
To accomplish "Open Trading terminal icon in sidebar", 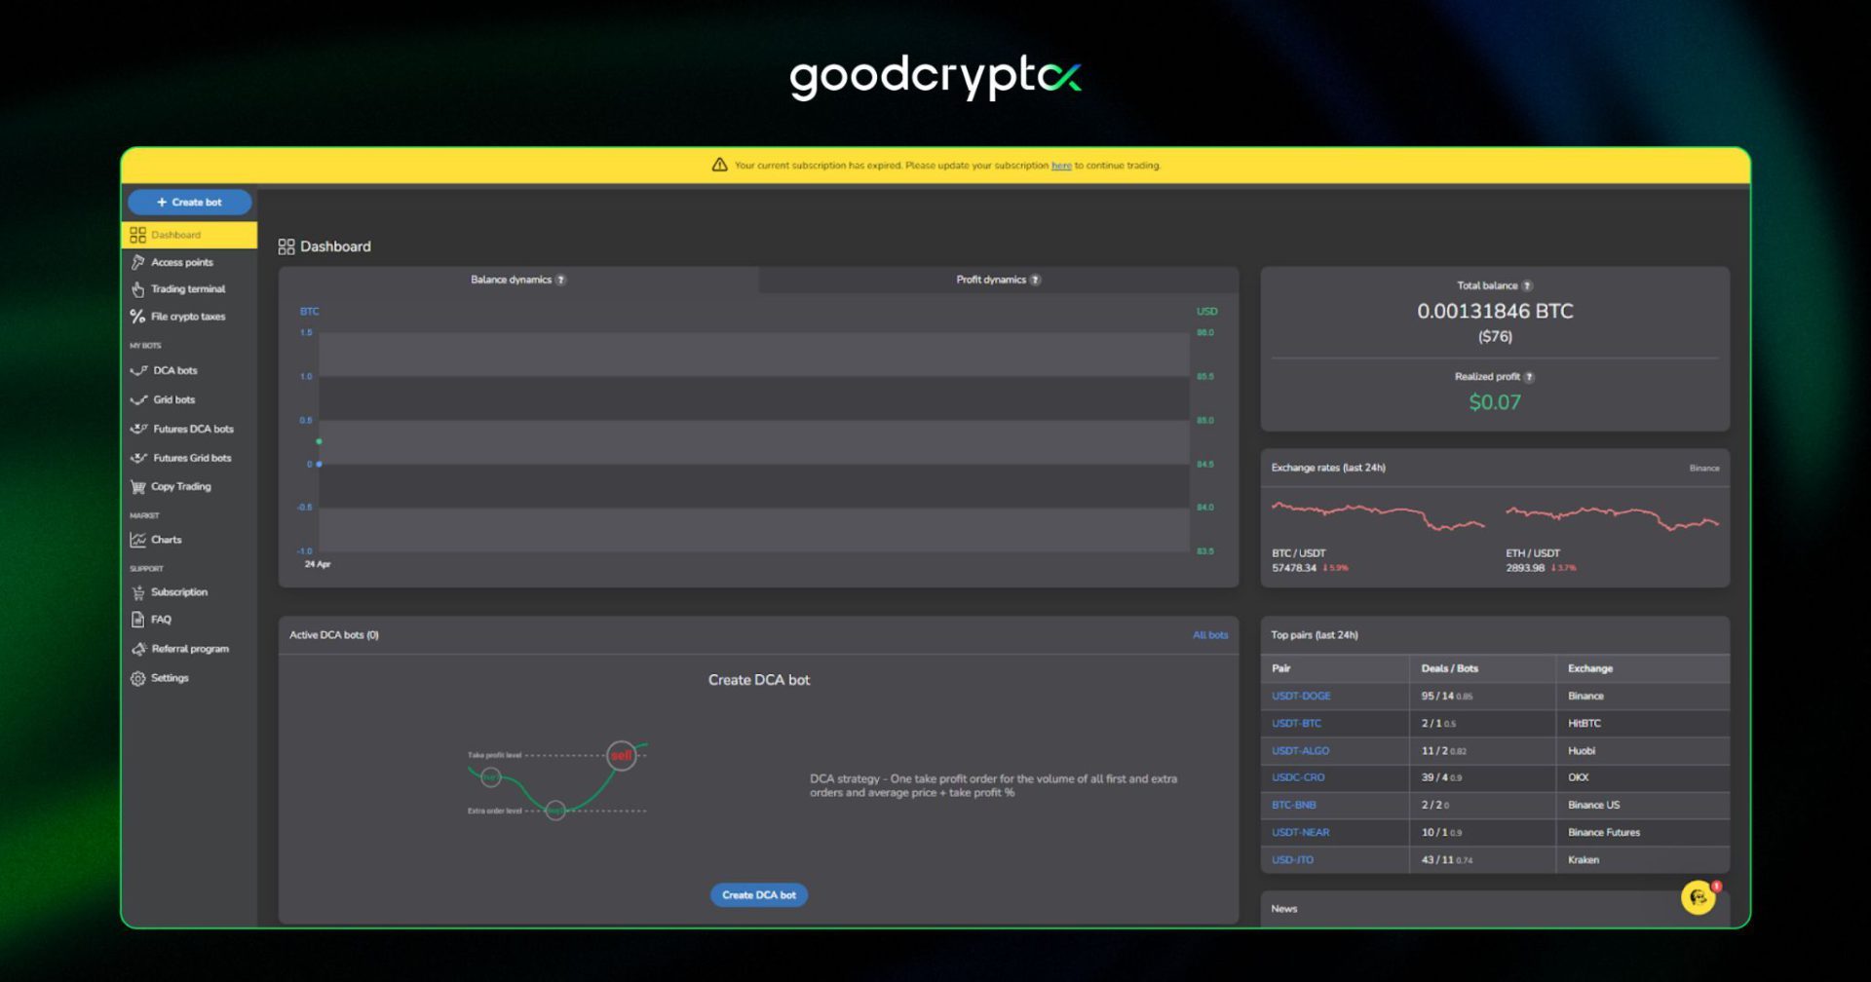I will tap(137, 289).
